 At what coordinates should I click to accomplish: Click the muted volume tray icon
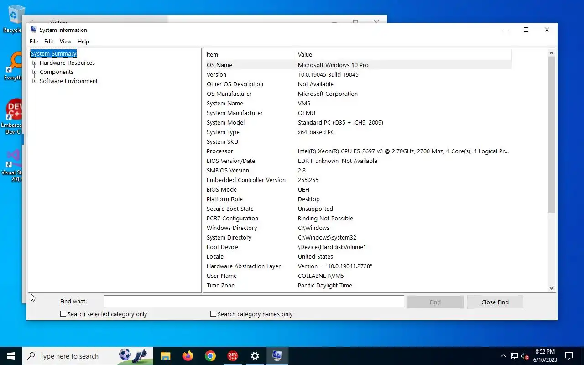(x=525, y=356)
